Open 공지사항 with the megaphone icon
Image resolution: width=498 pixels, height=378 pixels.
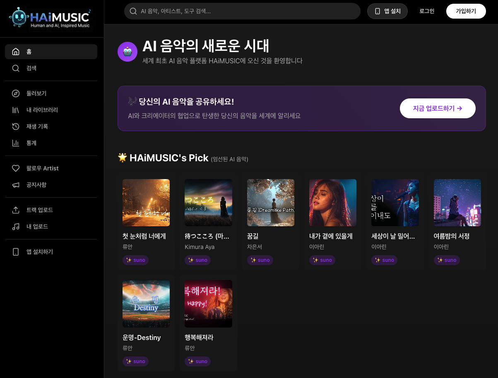point(16,185)
